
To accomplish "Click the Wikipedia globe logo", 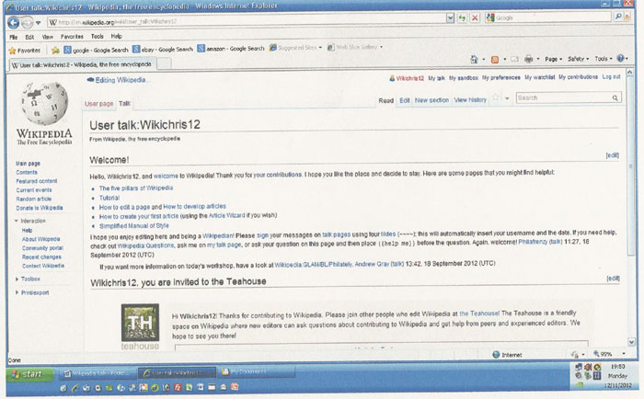I will (44, 103).
